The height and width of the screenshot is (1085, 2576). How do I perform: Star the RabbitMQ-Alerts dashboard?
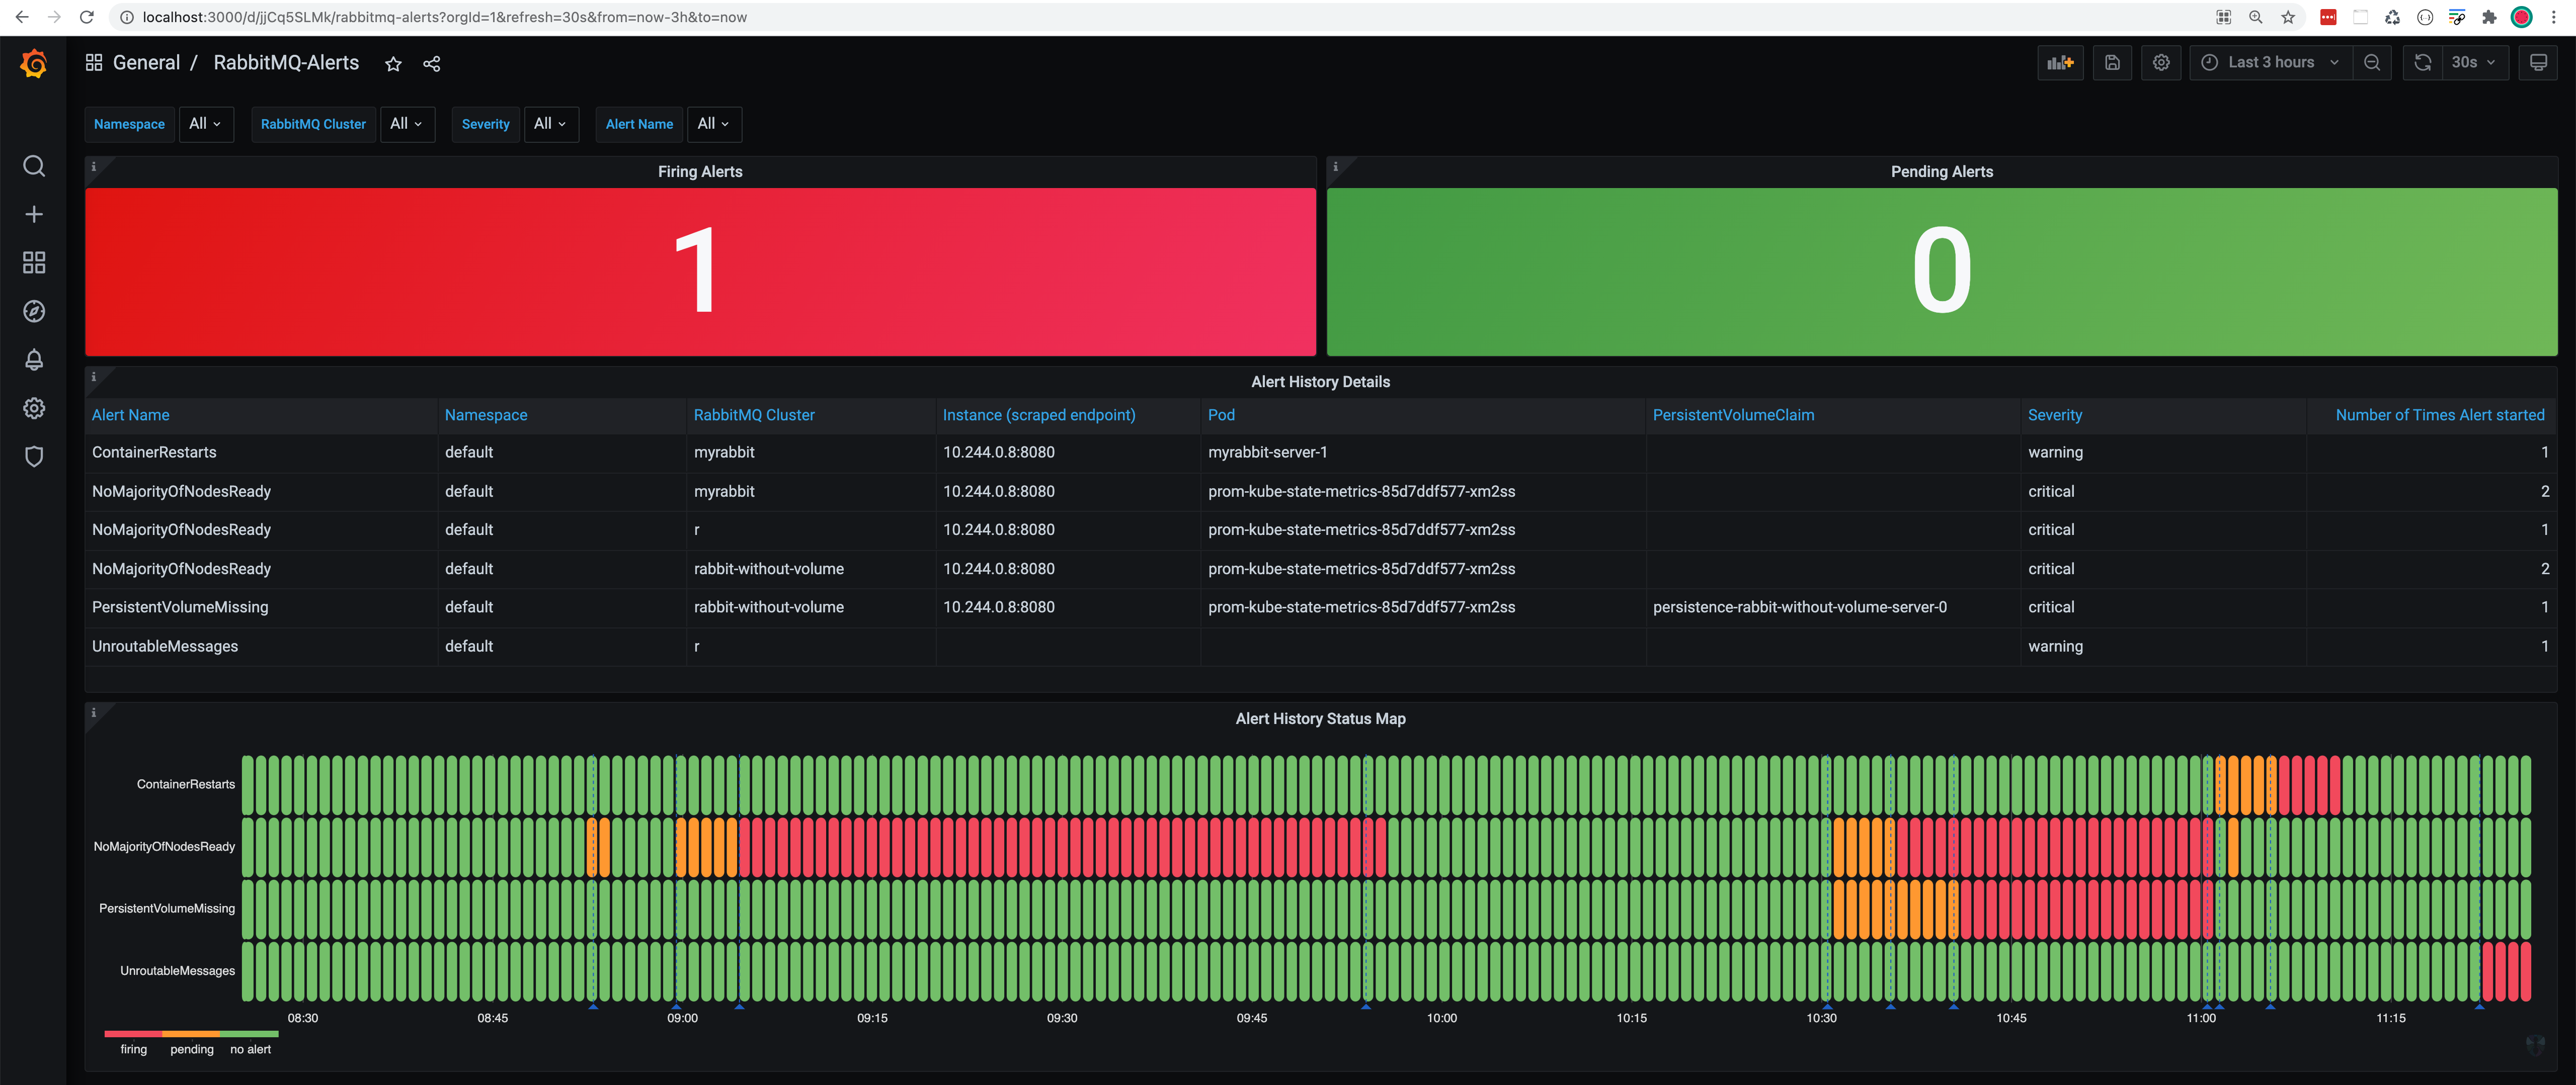[393, 64]
